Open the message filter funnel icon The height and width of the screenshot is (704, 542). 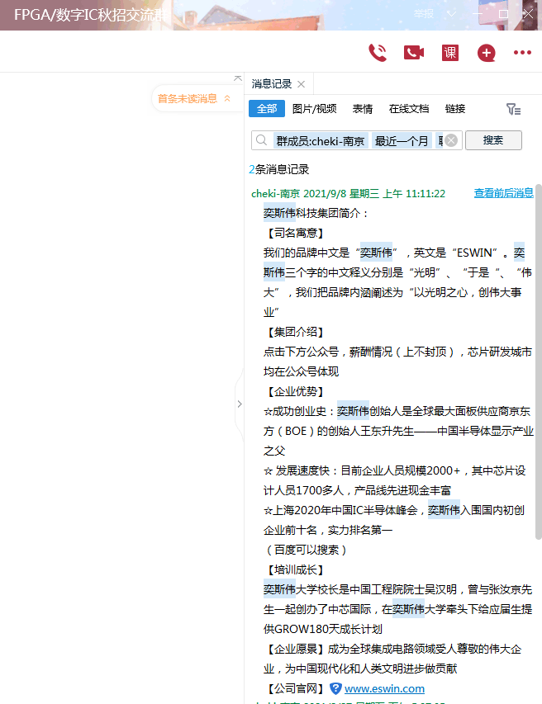[513, 109]
